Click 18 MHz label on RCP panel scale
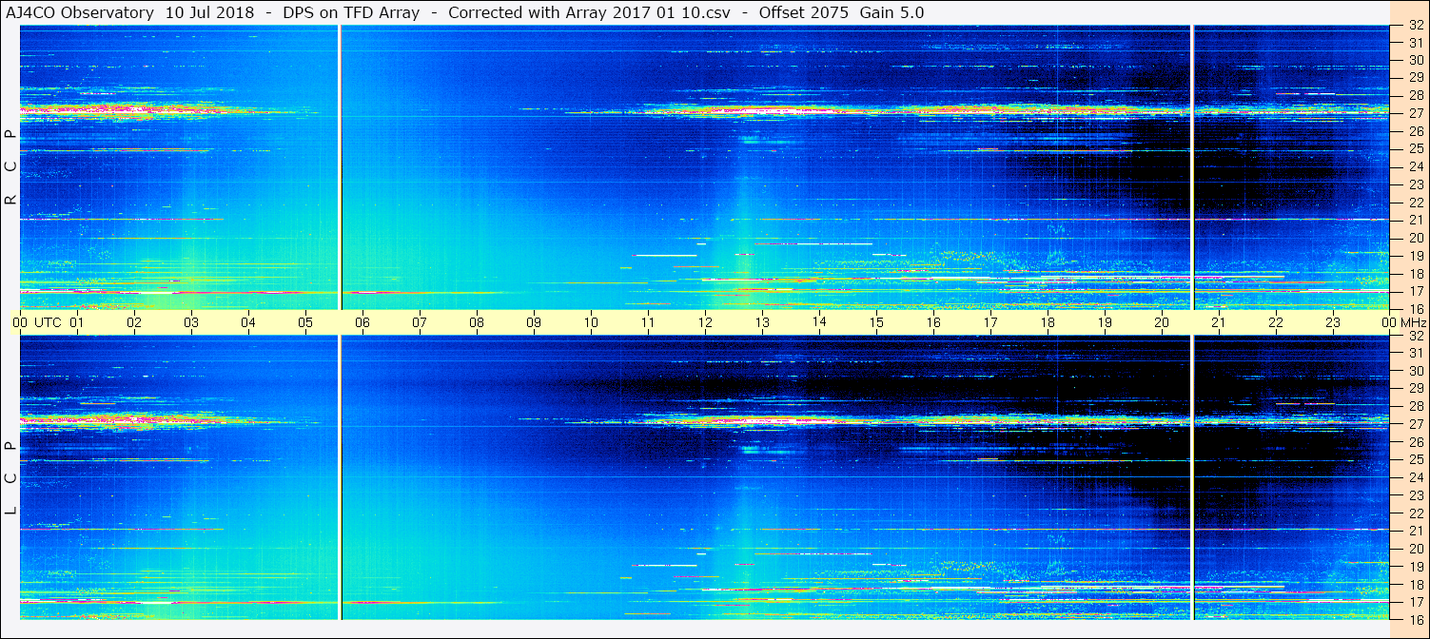1430x639 pixels. coord(1415,273)
